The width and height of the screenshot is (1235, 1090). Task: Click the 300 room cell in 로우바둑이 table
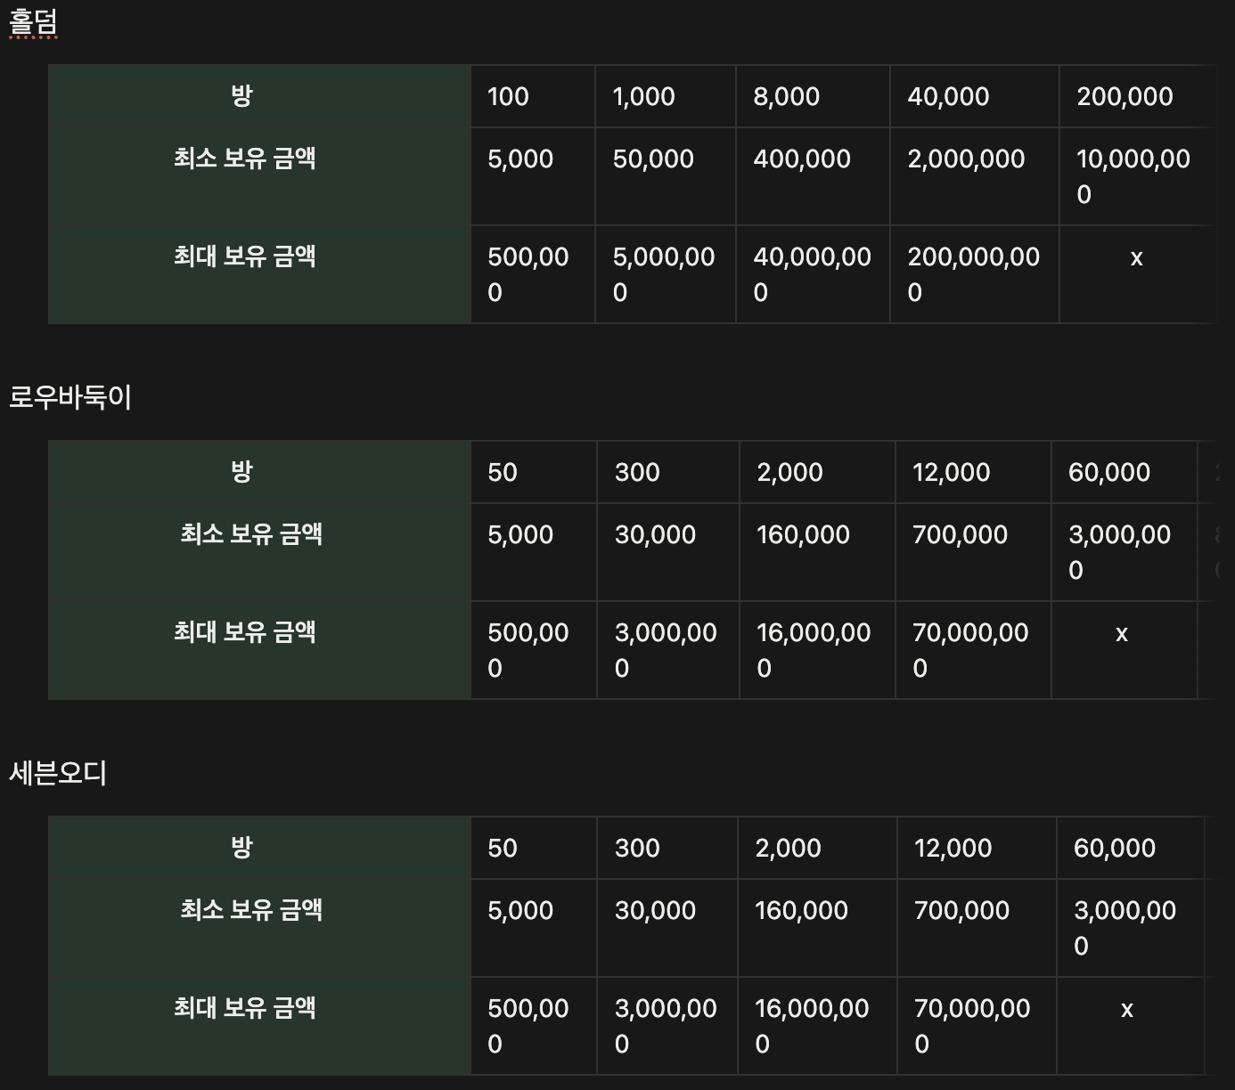click(637, 472)
